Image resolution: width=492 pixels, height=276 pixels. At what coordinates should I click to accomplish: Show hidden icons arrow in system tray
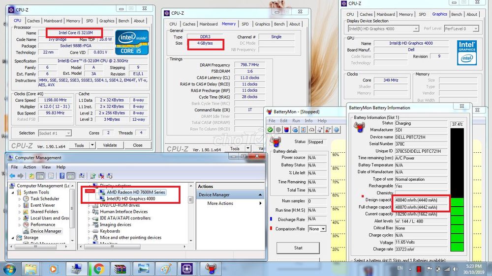coord(410,269)
